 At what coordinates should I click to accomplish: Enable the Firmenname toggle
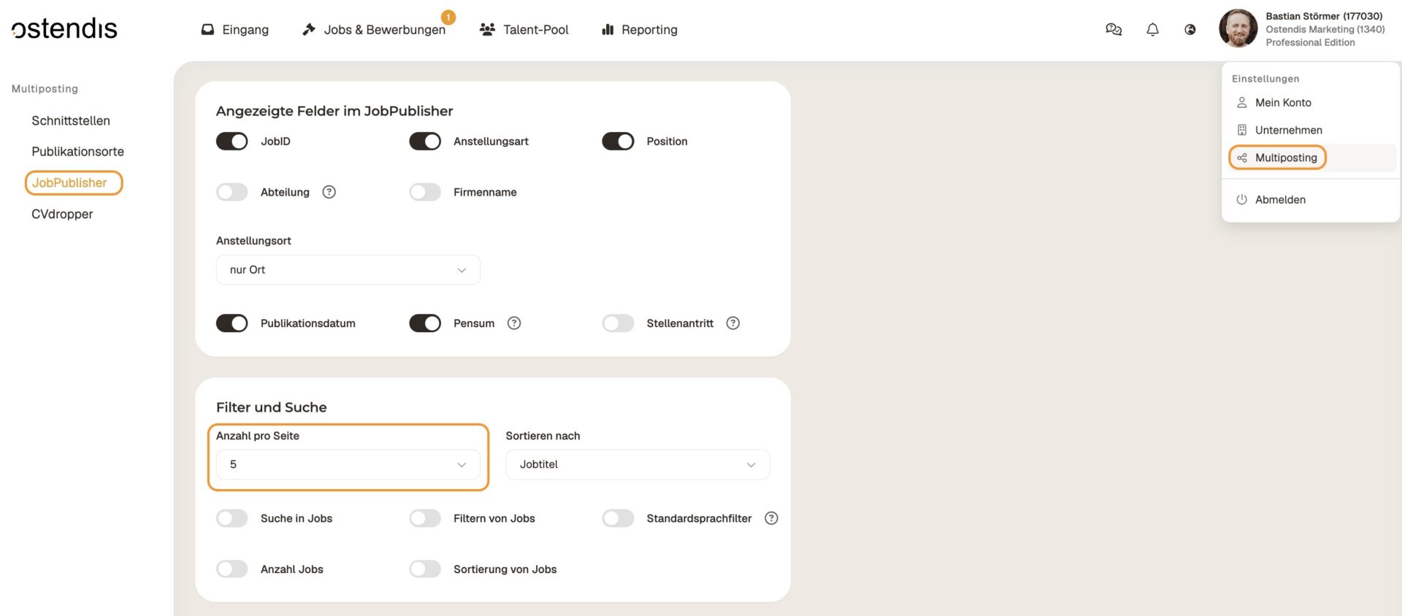coord(425,192)
